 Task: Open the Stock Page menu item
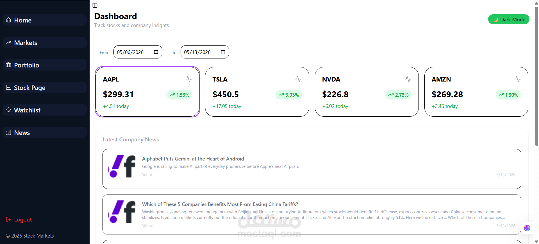(x=45, y=87)
